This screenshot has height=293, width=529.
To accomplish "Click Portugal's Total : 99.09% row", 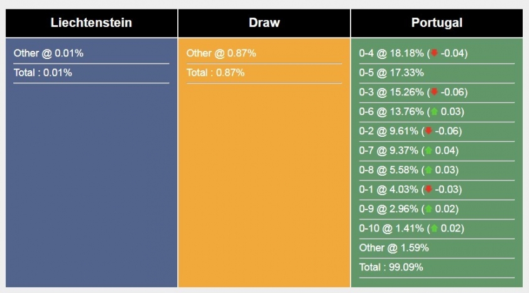I will click(x=391, y=267).
